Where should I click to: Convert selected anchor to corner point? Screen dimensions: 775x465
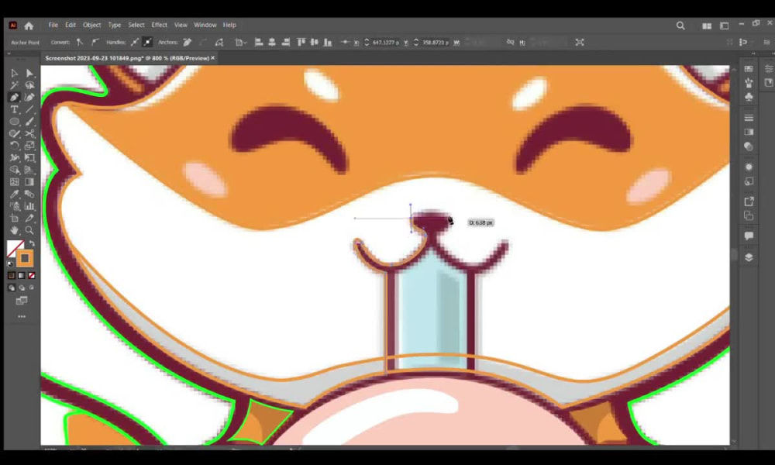[x=79, y=43]
